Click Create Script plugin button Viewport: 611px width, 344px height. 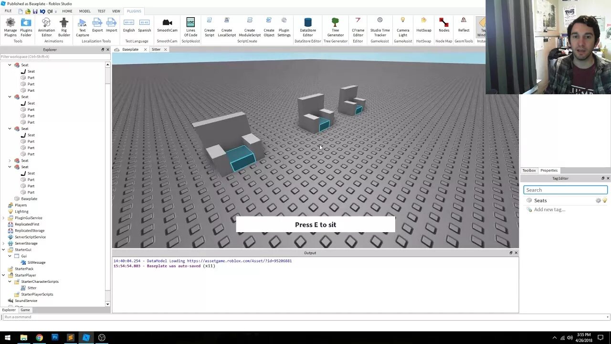click(x=209, y=27)
